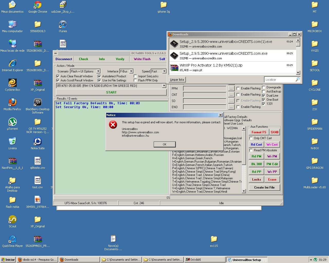Open the Iniciar start menu
The width and height of the screenshot is (329, 263).
pyautogui.click(x=8, y=260)
